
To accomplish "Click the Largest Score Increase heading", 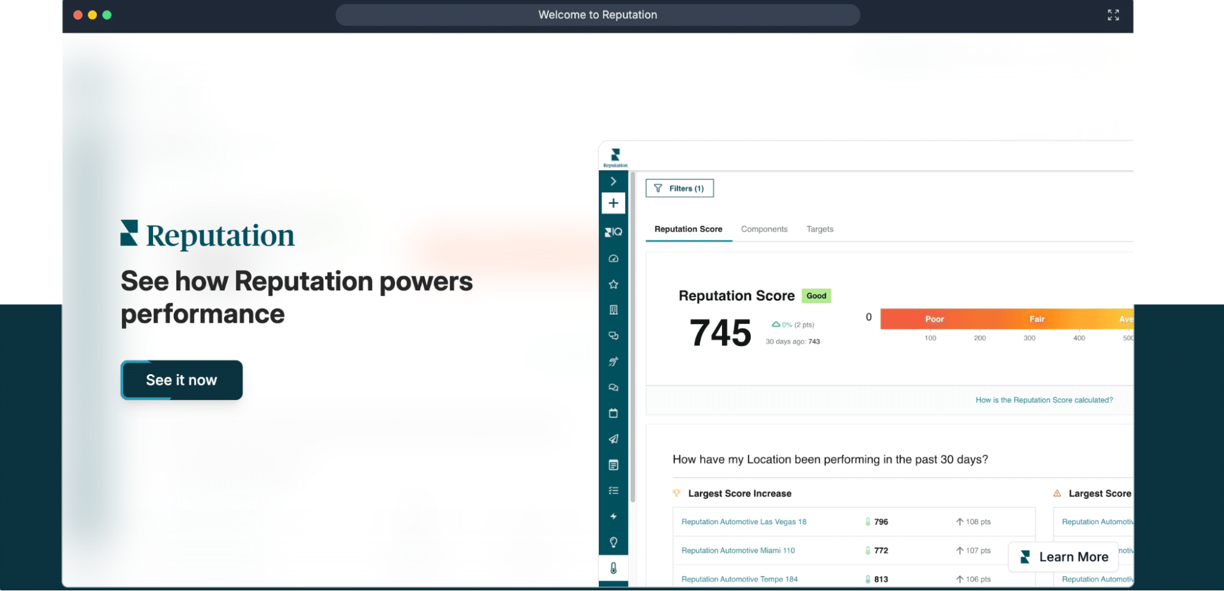I will pyautogui.click(x=739, y=494).
